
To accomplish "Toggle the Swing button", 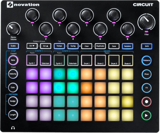I will [73, 46].
